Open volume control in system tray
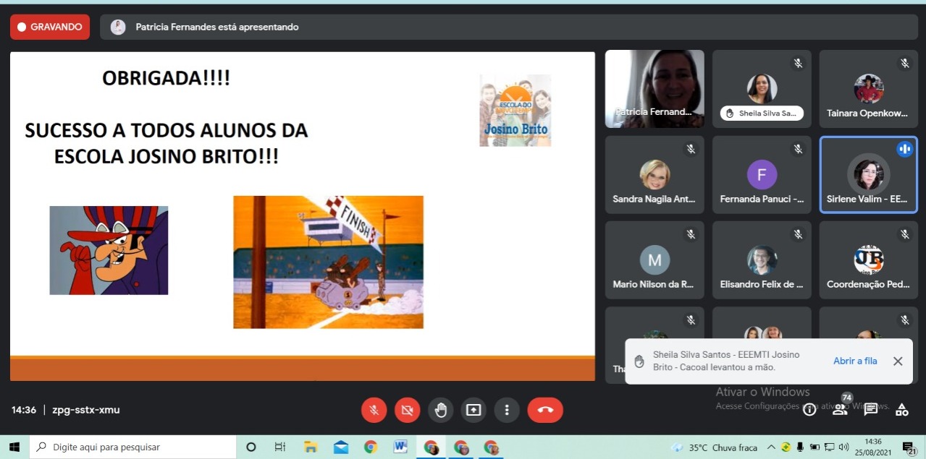Screen dimensions: 926x459 coord(843,447)
